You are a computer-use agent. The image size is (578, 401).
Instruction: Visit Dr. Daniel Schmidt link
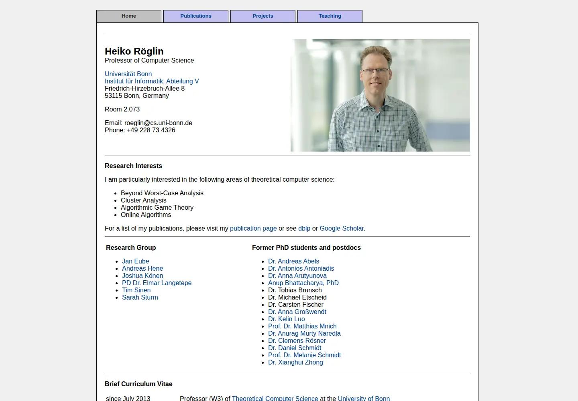(x=295, y=348)
